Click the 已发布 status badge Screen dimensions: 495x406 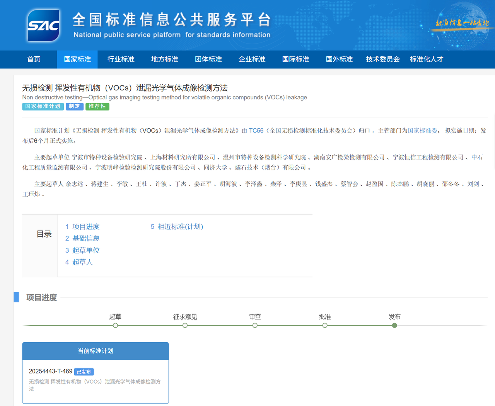(x=84, y=372)
